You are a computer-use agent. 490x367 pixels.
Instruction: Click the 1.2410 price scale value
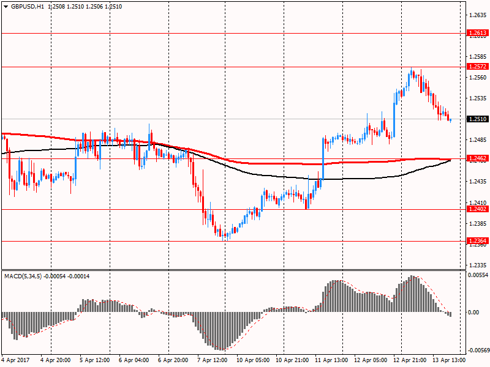pyautogui.click(x=478, y=203)
